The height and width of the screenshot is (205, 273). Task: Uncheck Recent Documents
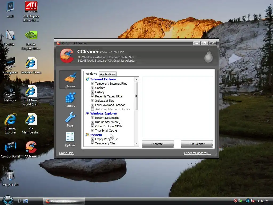[x=93, y=118]
